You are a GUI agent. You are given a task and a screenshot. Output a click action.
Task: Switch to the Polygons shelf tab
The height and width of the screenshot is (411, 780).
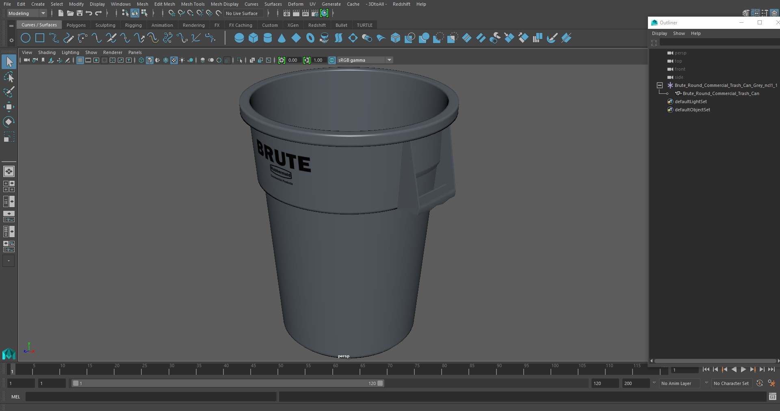(76, 25)
